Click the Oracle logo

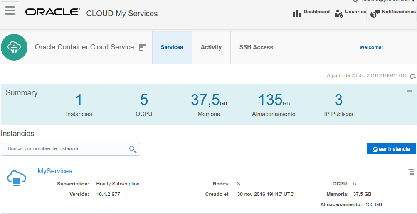click(53, 12)
